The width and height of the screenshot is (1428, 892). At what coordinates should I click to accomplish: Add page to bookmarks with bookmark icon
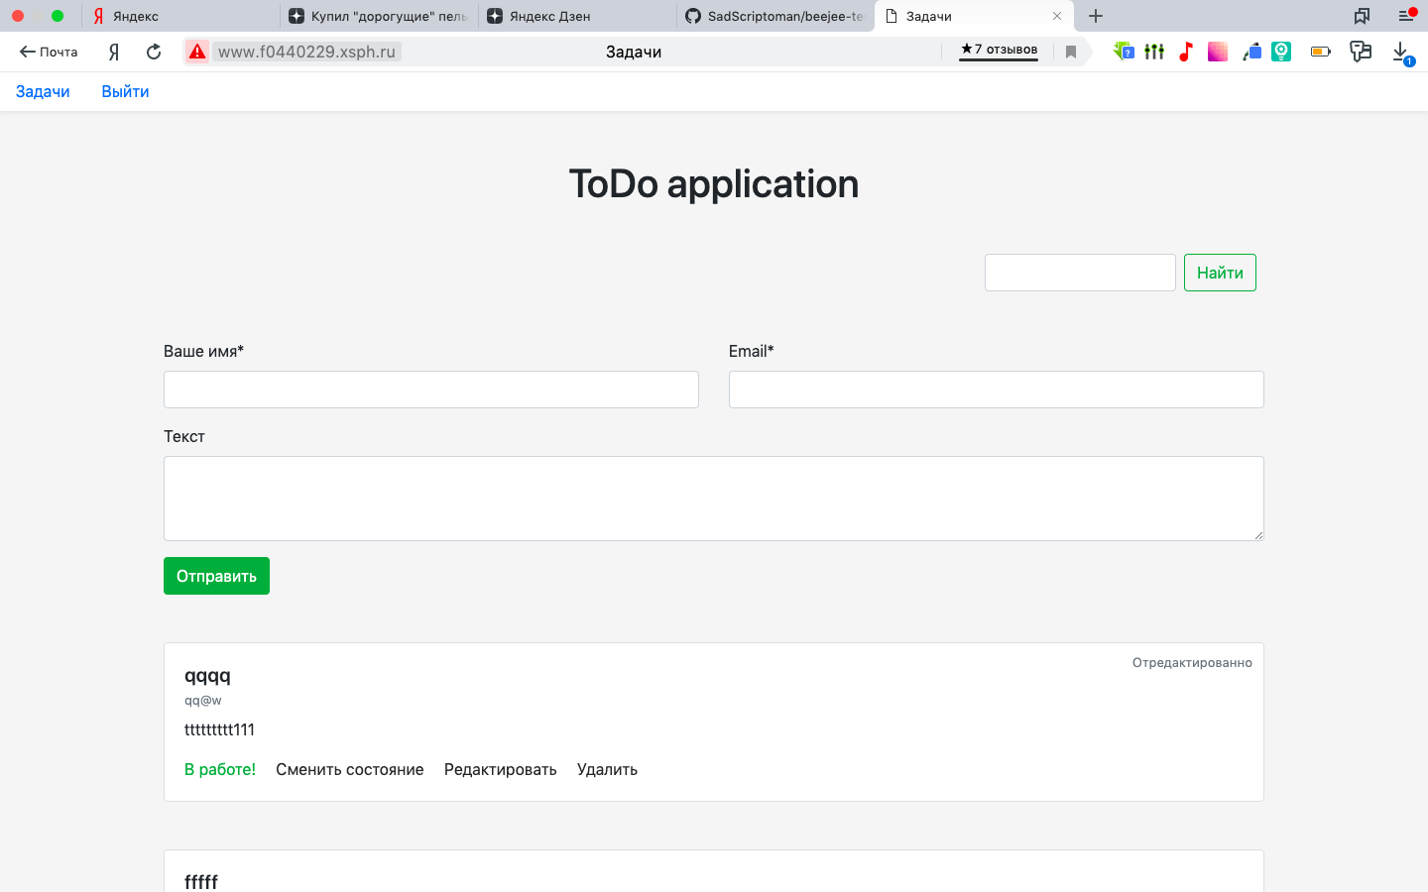click(x=1071, y=52)
